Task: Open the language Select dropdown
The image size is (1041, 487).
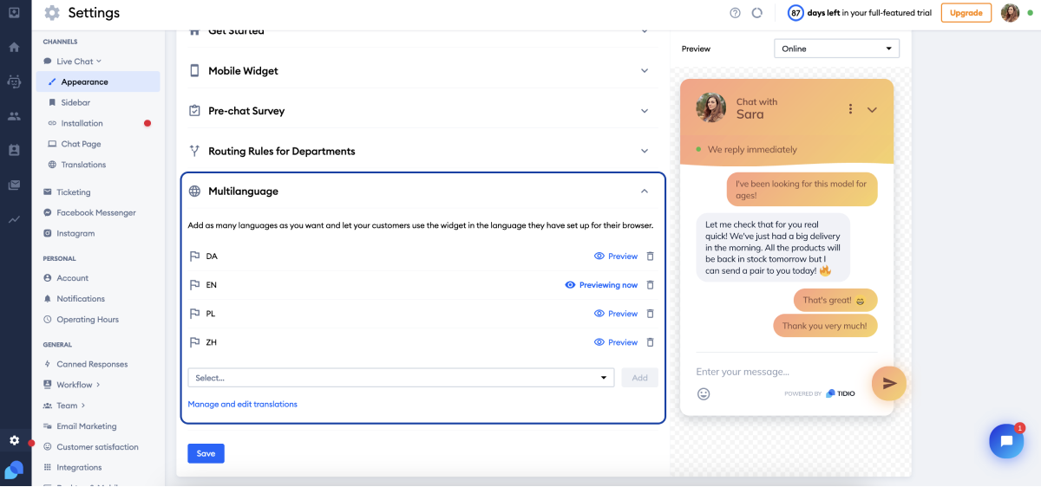Action: click(x=401, y=378)
